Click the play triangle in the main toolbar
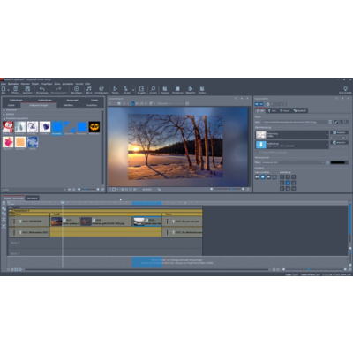This screenshot has width=353, height=353. pyautogui.click(x=115, y=89)
